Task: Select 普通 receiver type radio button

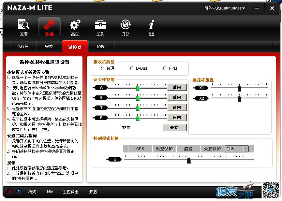Action: [102, 68]
